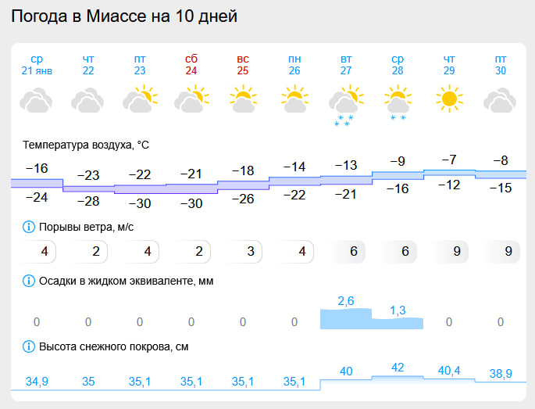Click the overcast icon for Thursday 22

tap(87, 100)
